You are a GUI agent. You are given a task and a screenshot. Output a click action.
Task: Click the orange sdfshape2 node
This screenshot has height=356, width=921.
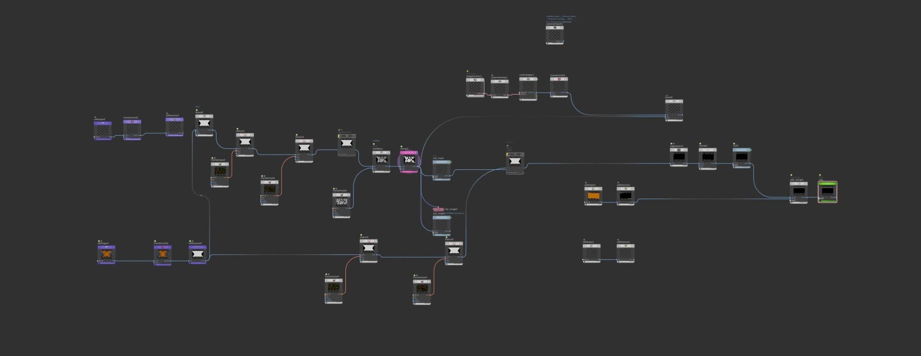click(593, 196)
